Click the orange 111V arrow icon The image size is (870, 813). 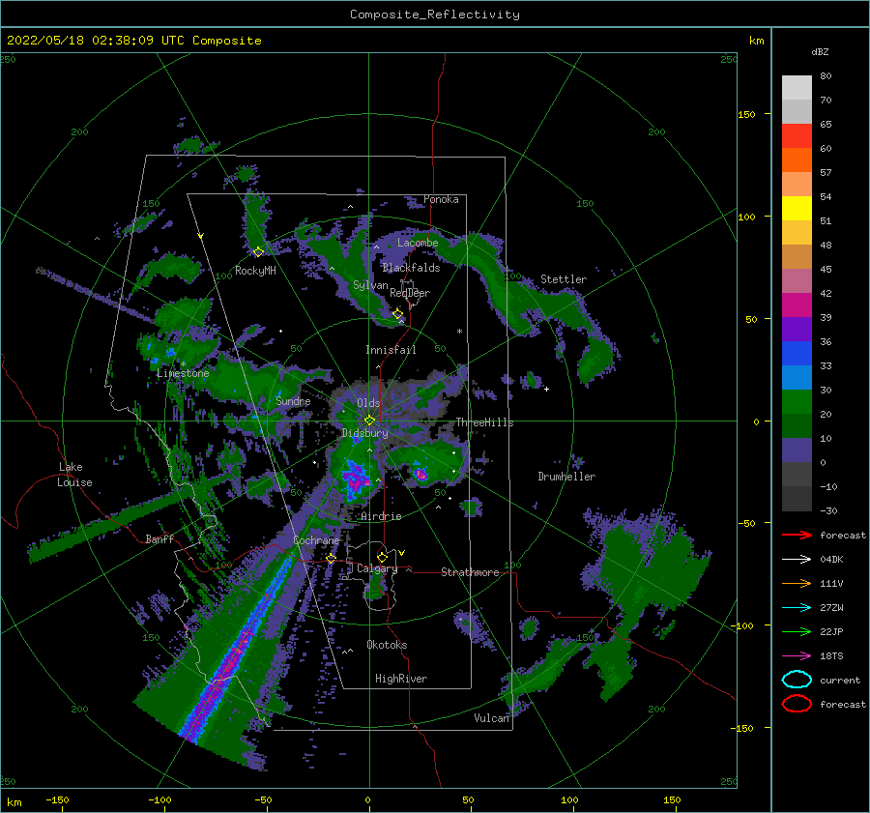797,583
